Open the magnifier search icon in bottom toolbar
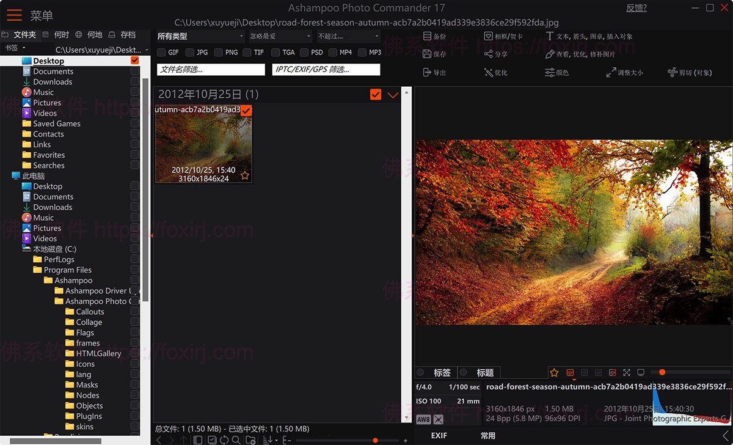Viewport: 733px width, 445px height. pos(236,439)
